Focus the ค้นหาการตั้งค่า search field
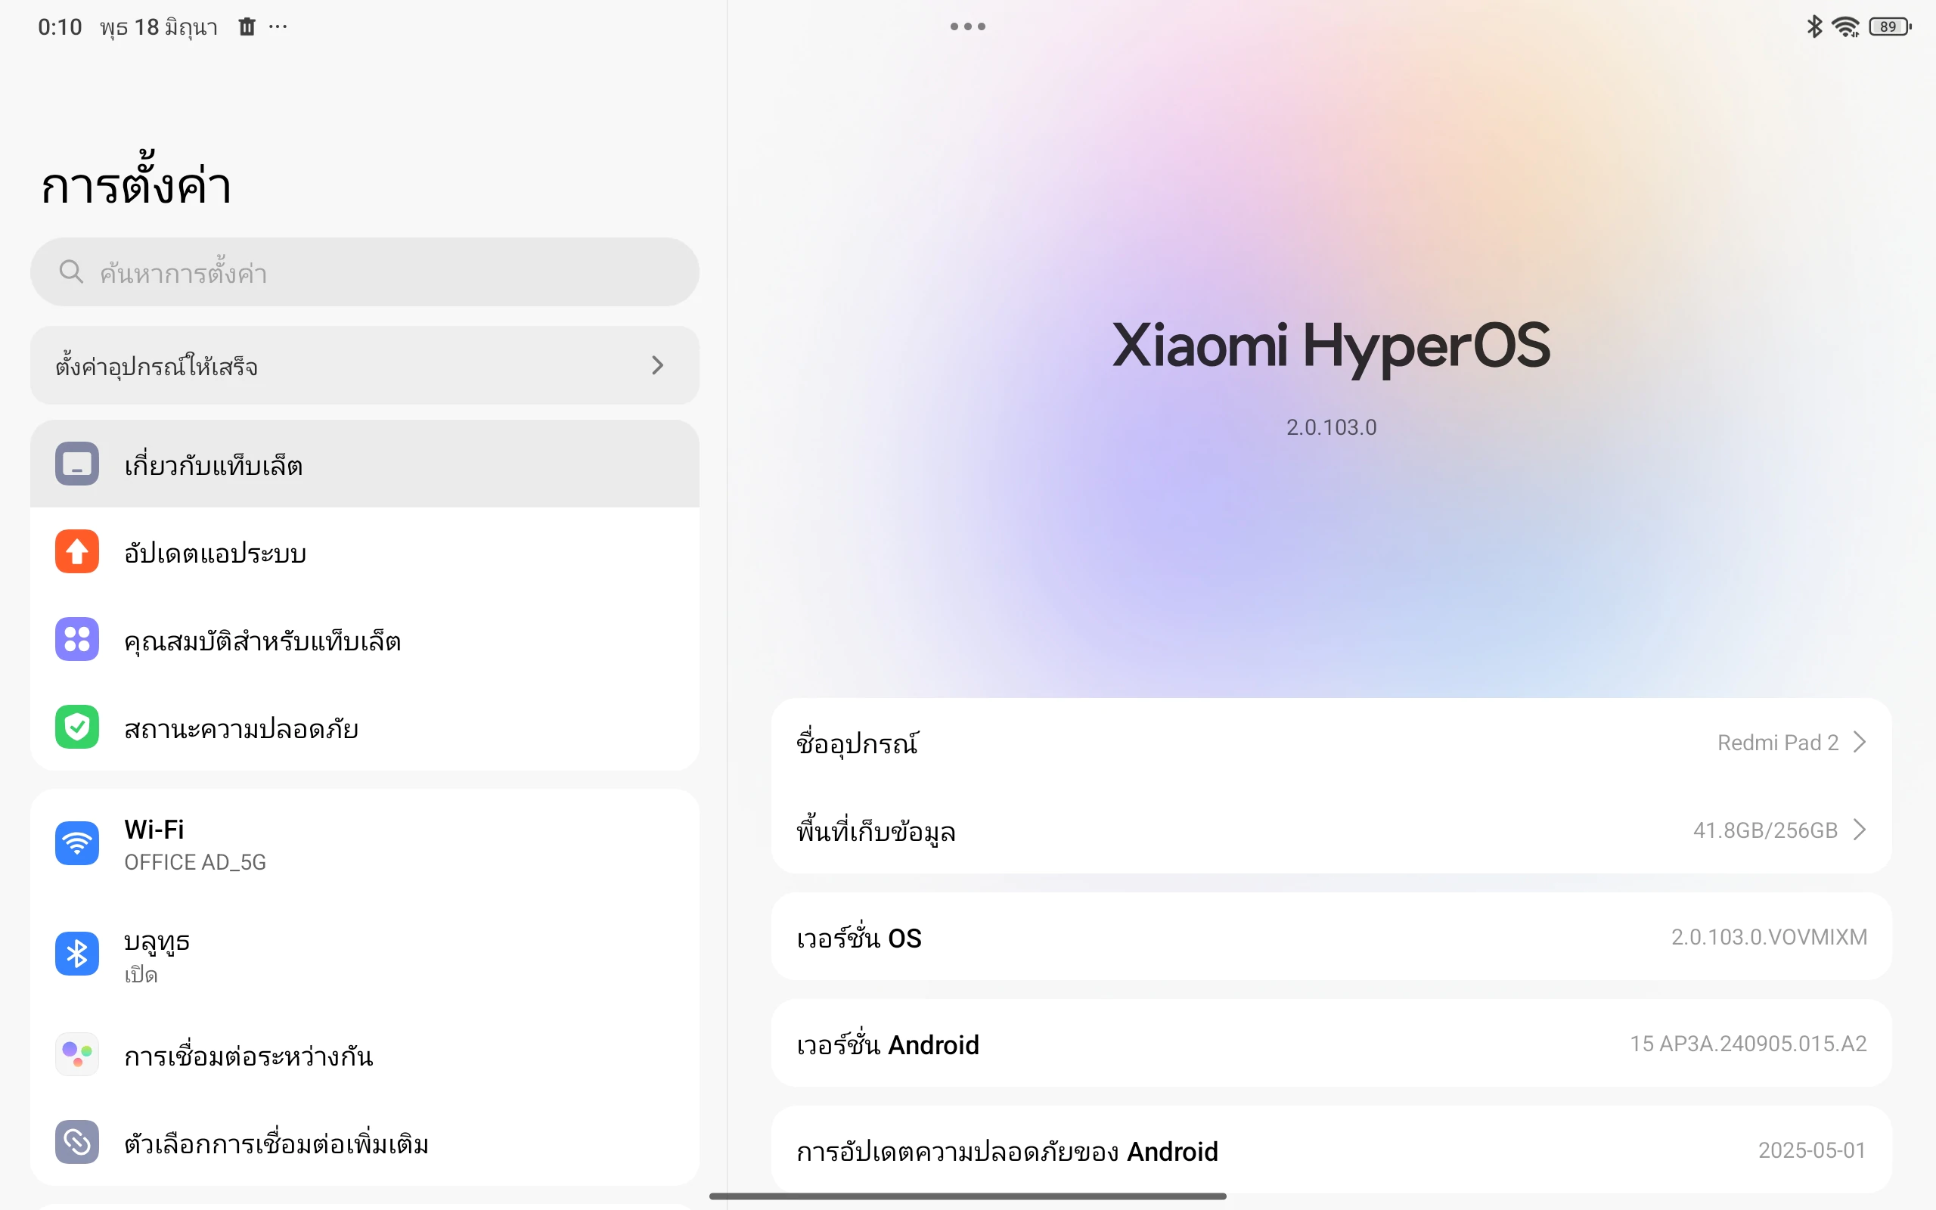The width and height of the screenshot is (1936, 1210). (x=365, y=272)
